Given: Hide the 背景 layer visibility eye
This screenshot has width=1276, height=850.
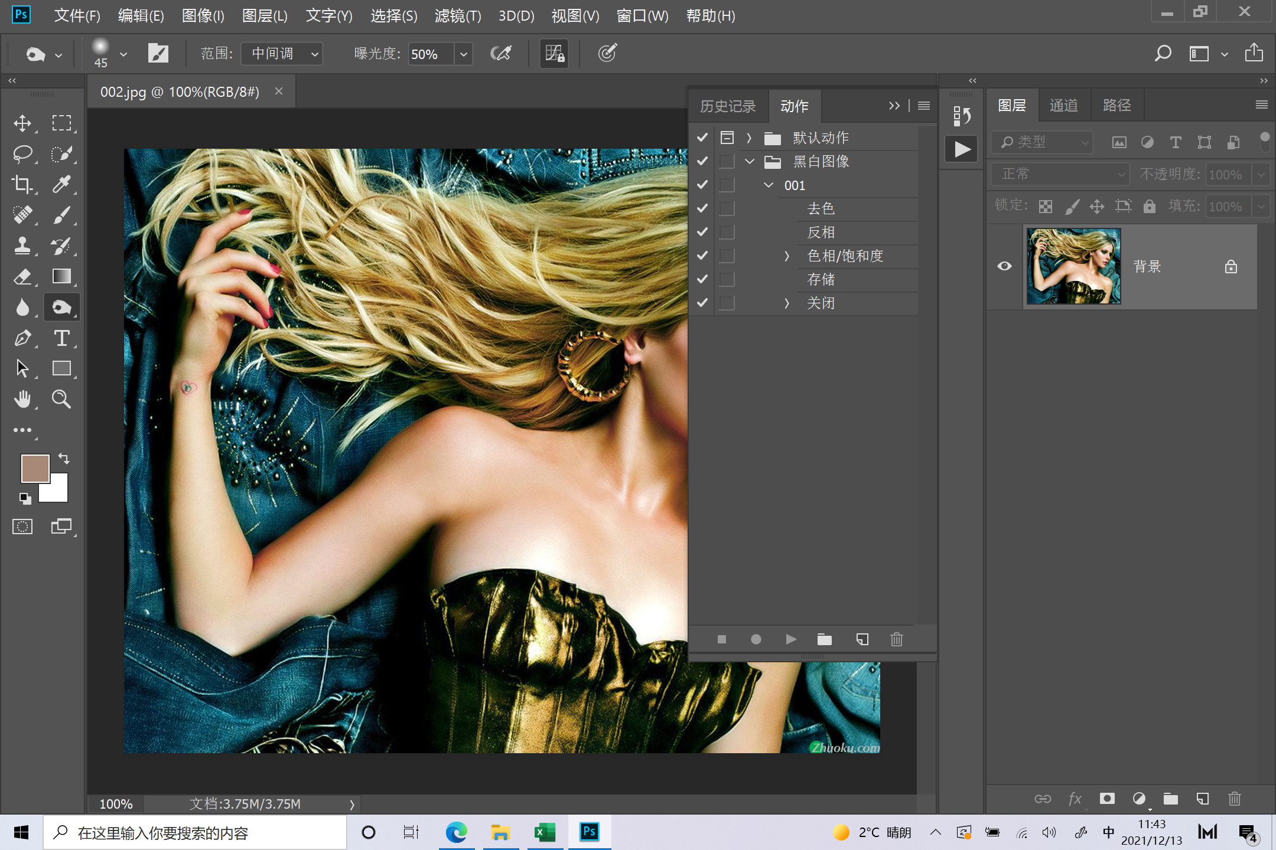Looking at the screenshot, I should click(x=1004, y=266).
